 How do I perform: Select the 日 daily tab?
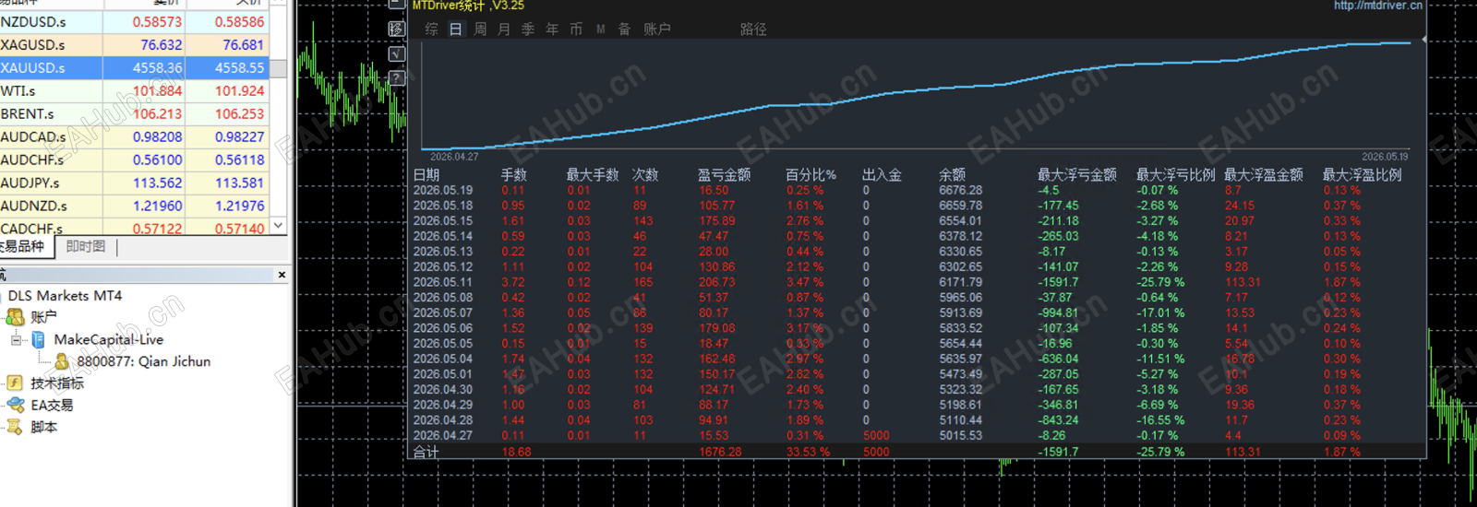click(455, 29)
